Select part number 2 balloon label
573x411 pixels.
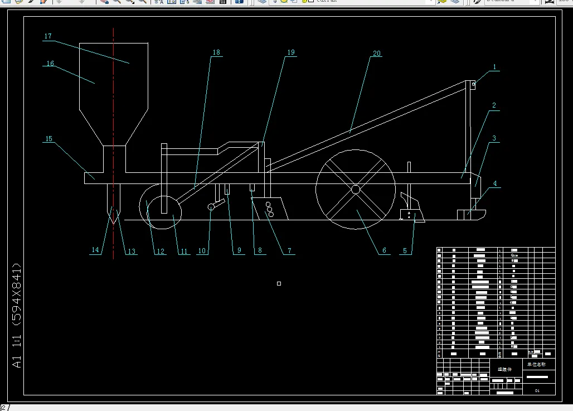[x=494, y=105]
